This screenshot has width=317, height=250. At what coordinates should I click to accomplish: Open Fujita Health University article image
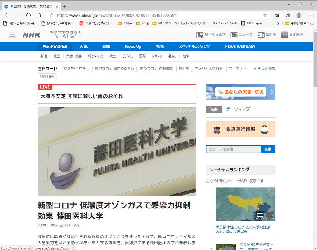point(117,151)
